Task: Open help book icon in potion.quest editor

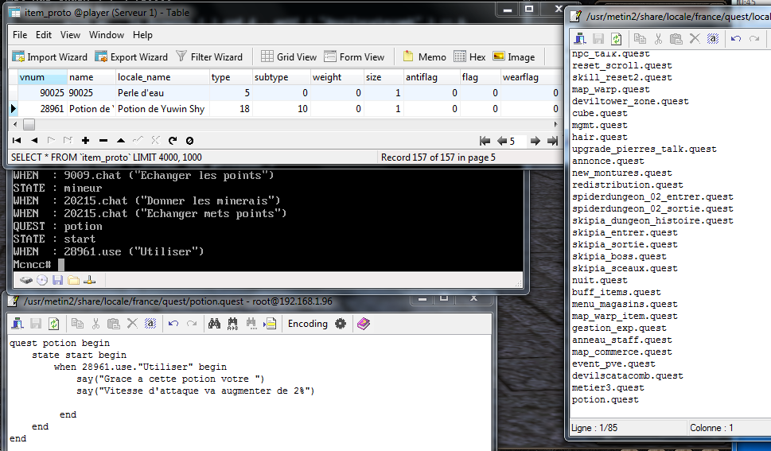Action: [364, 324]
